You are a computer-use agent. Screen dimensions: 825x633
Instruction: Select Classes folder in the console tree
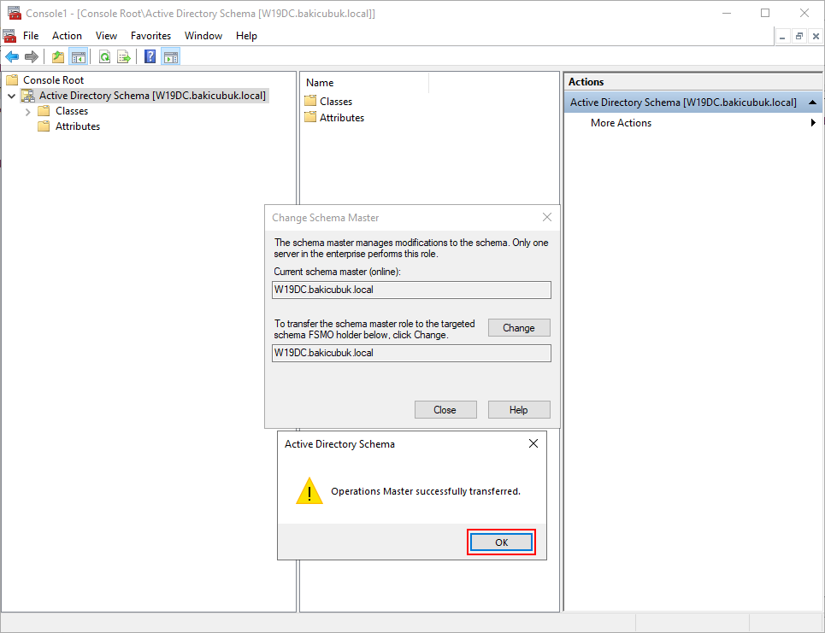coord(72,111)
